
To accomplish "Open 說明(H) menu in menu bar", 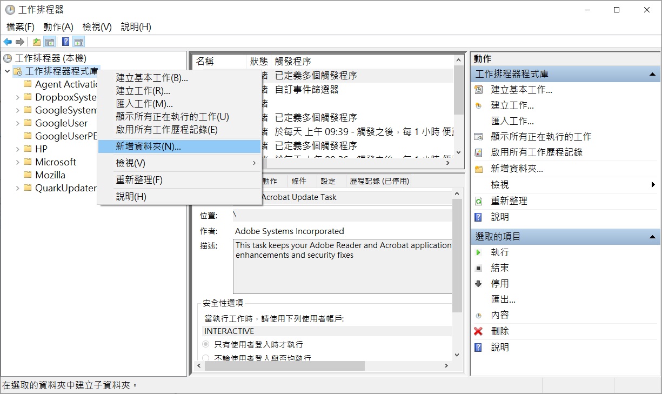I will pos(136,27).
